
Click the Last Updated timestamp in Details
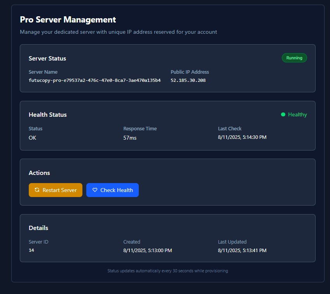click(x=242, y=250)
